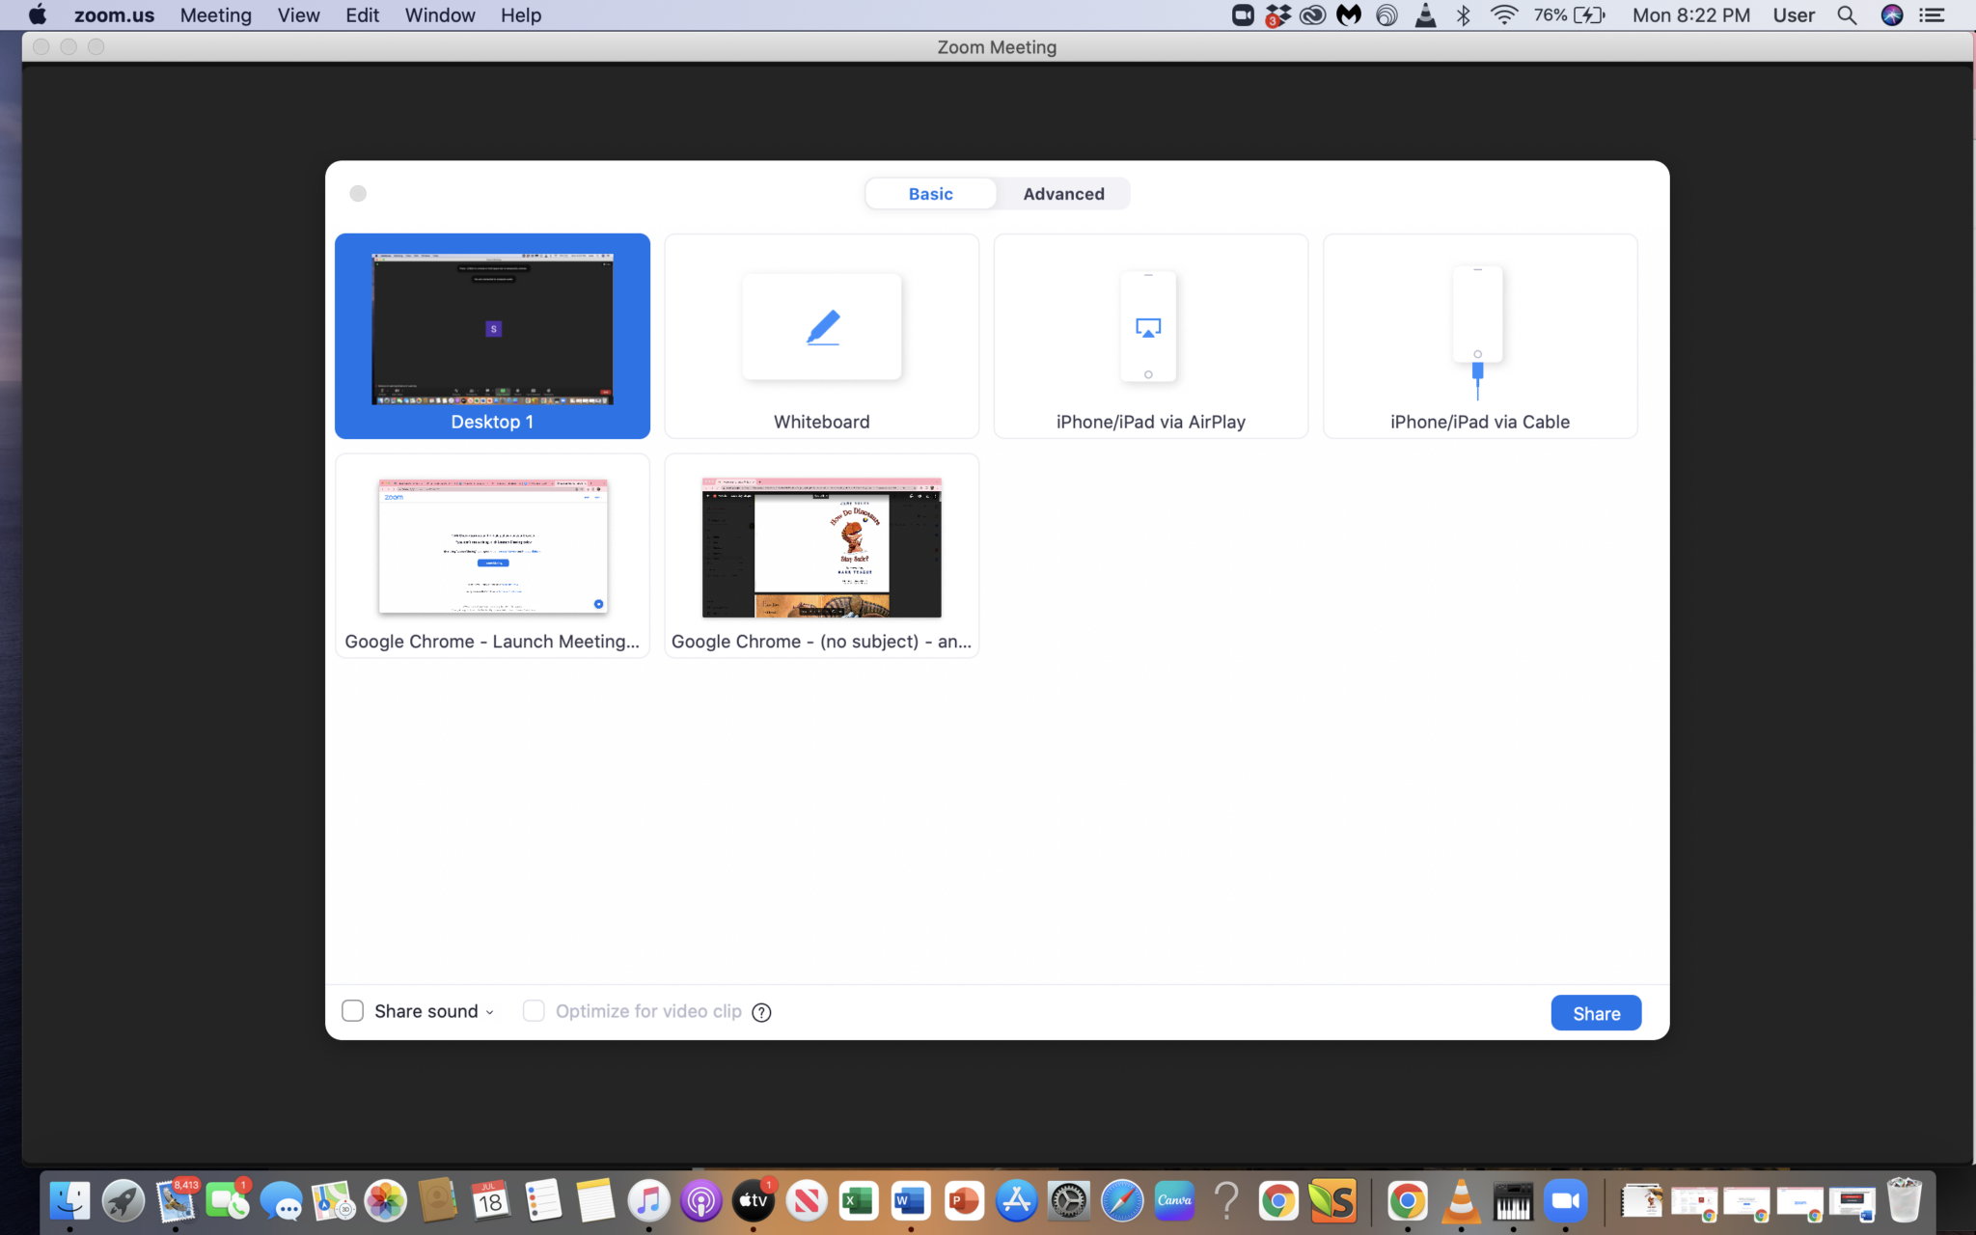Open Zoom app icon in the Dock
The image size is (1976, 1235).
(x=1565, y=1201)
